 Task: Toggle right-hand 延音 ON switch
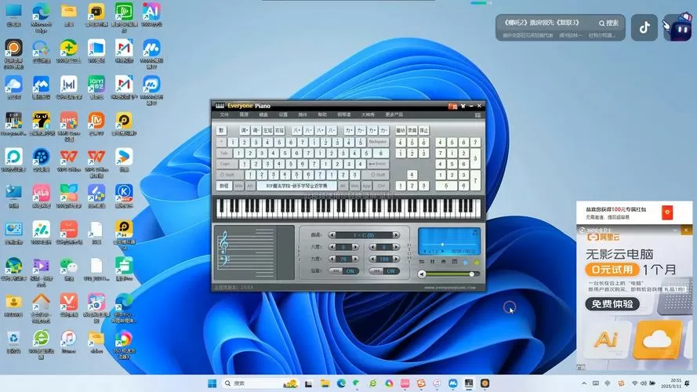tap(384, 270)
